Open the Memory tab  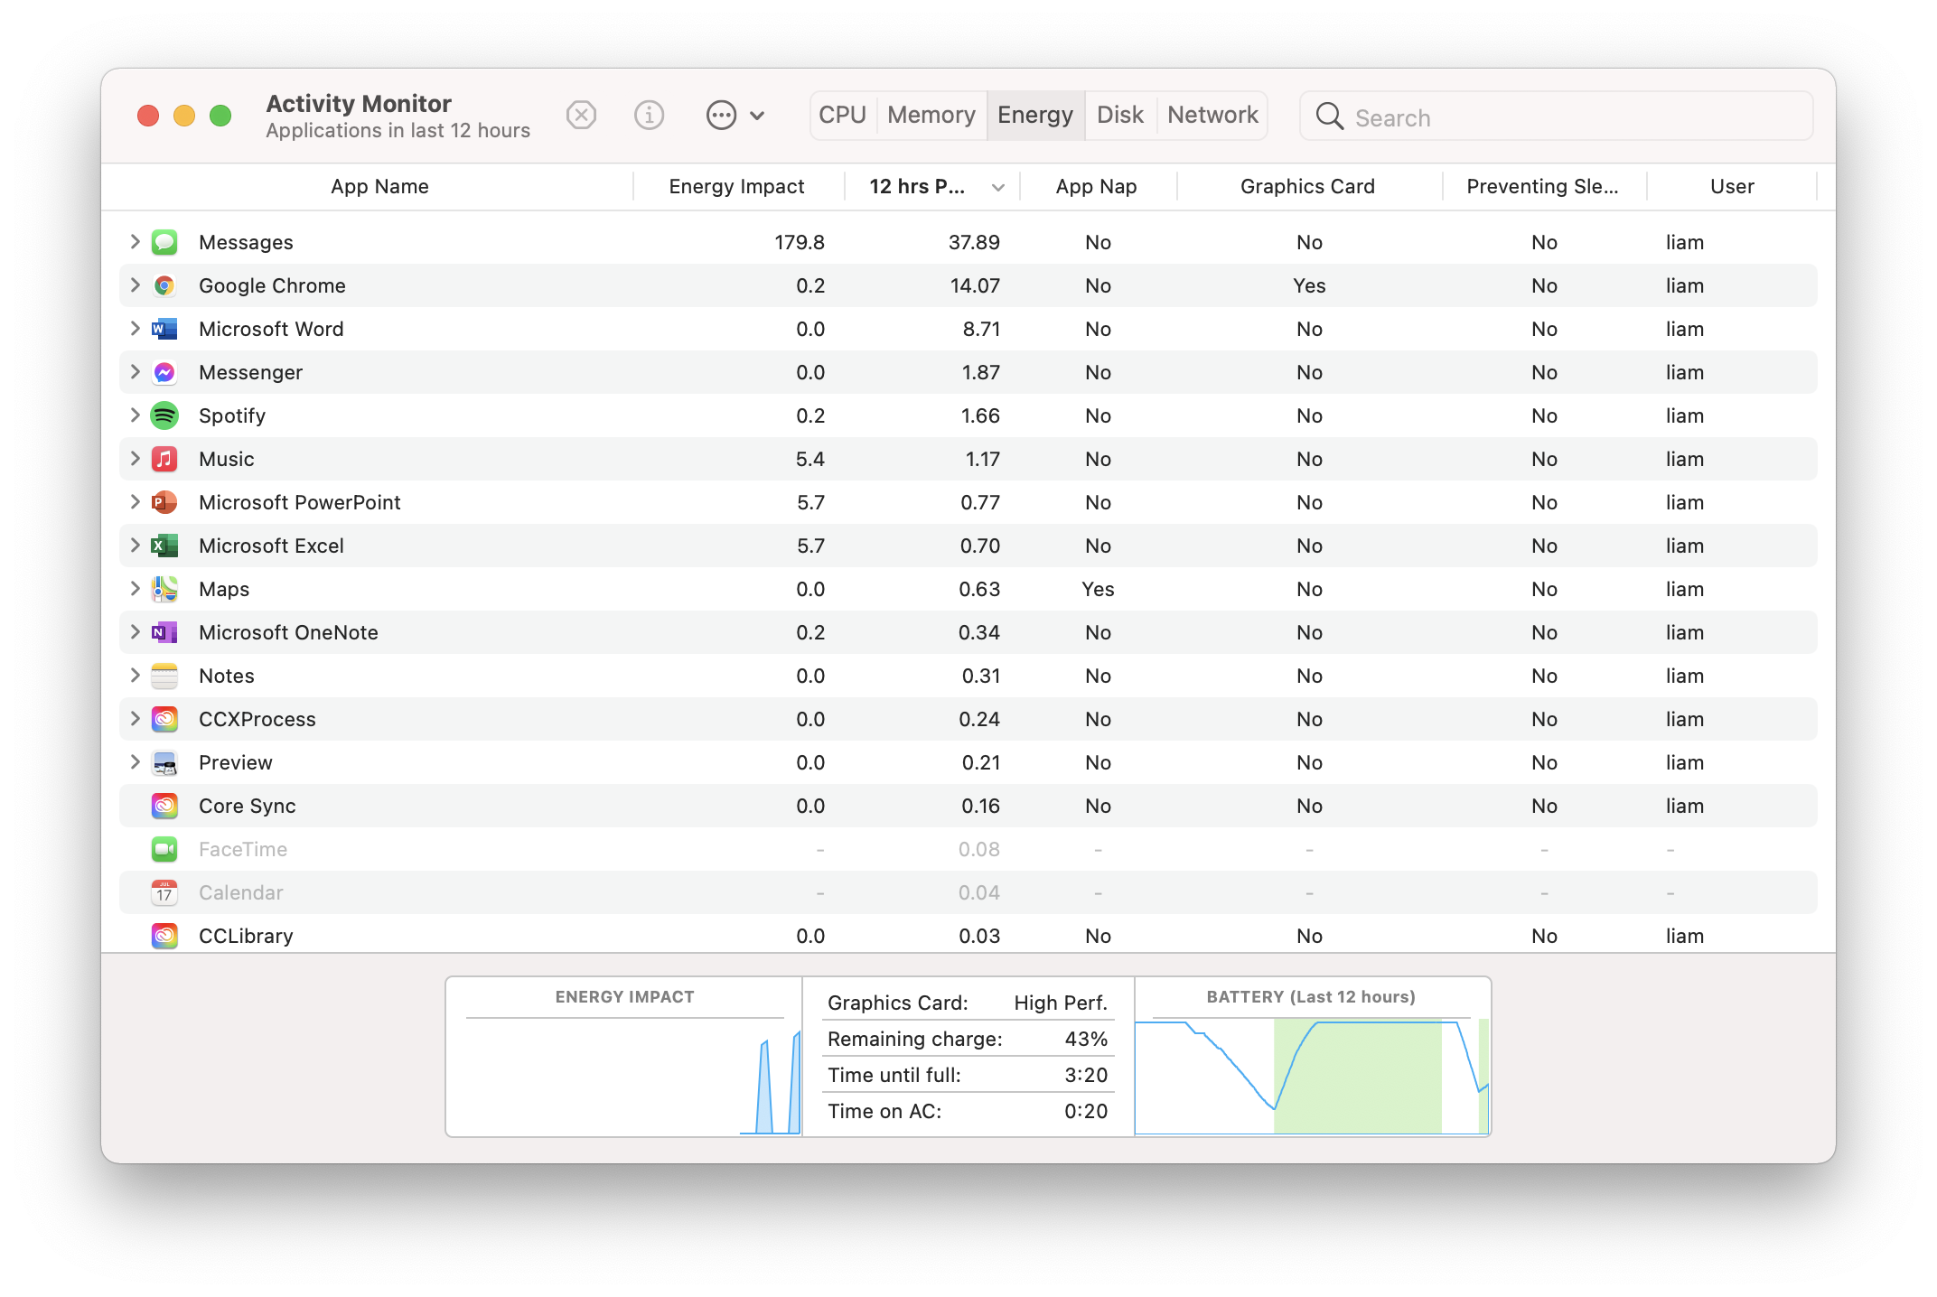[931, 116]
